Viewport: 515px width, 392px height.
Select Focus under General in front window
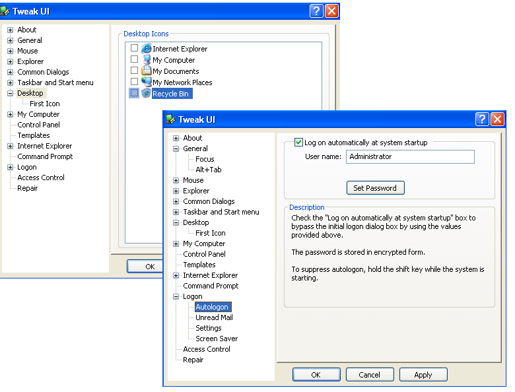[x=205, y=159]
